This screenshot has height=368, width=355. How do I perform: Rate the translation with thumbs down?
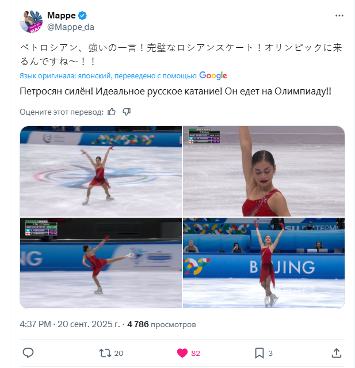coord(127,112)
